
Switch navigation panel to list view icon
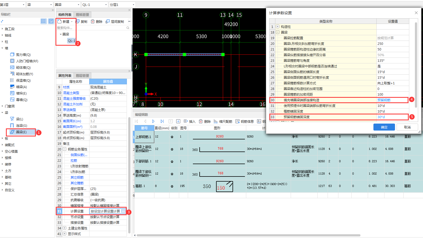[44, 21]
